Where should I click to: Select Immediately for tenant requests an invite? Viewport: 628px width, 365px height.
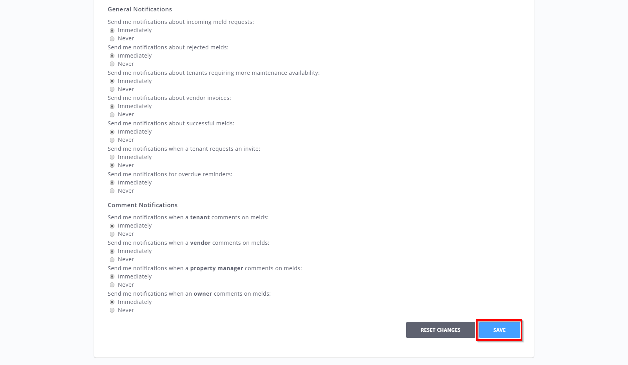pyautogui.click(x=112, y=157)
